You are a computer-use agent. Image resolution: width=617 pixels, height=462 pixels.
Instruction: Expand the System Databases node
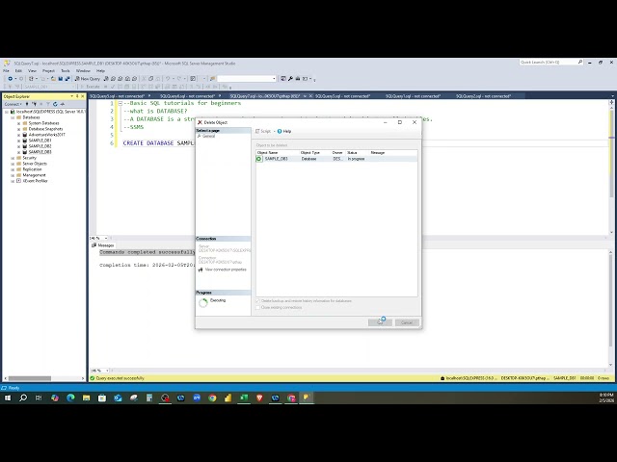click(19, 123)
